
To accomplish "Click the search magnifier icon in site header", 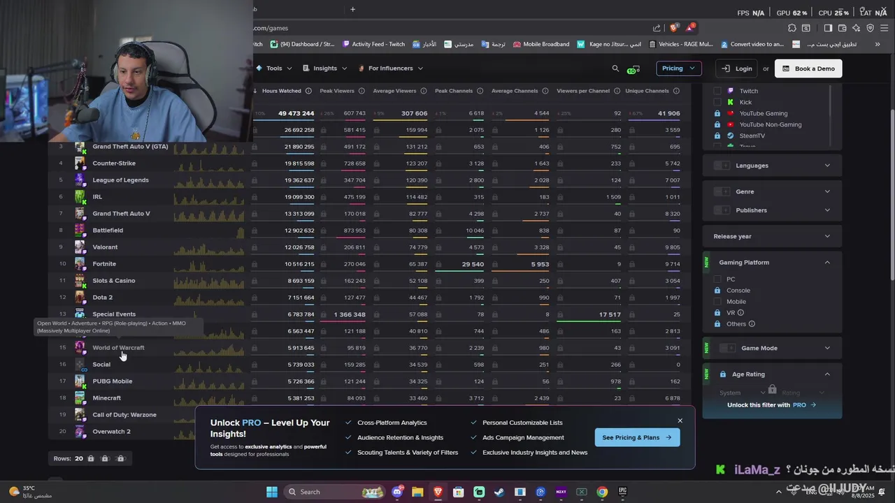I will 615,68.
